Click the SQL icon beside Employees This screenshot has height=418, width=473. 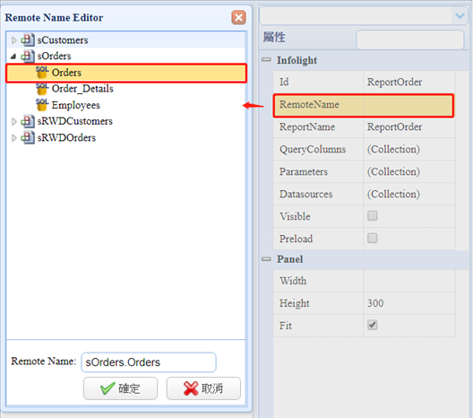point(42,104)
